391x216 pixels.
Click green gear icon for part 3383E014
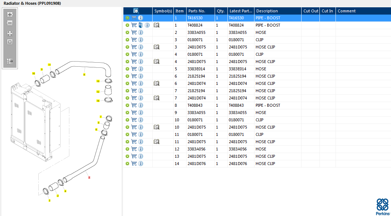[127, 69]
